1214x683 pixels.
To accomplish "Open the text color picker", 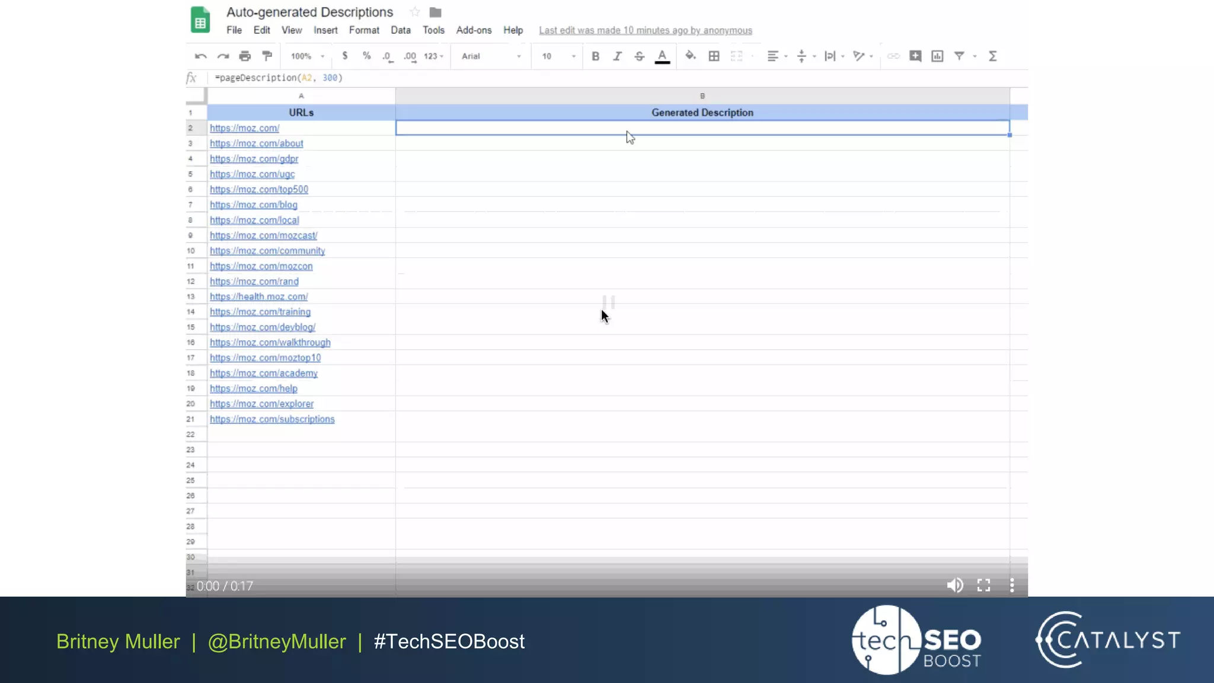I will 662,56.
